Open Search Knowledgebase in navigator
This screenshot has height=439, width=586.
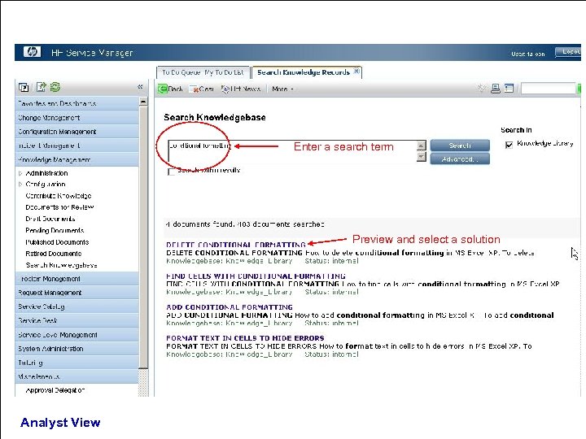[x=61, y=265]
